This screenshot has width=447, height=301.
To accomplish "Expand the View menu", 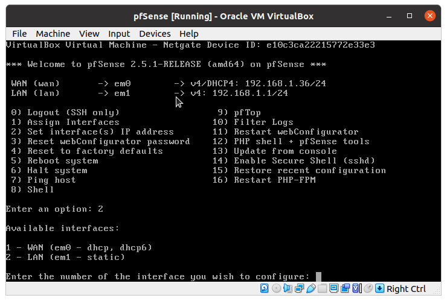I will coord(89,34).
